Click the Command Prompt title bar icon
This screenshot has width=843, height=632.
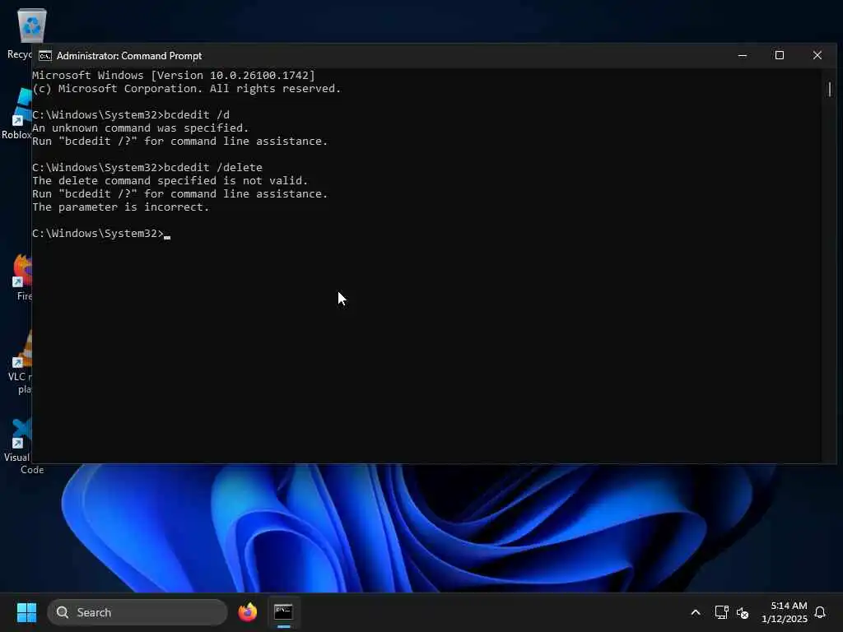pyautogui.click(x=45, y=56)
